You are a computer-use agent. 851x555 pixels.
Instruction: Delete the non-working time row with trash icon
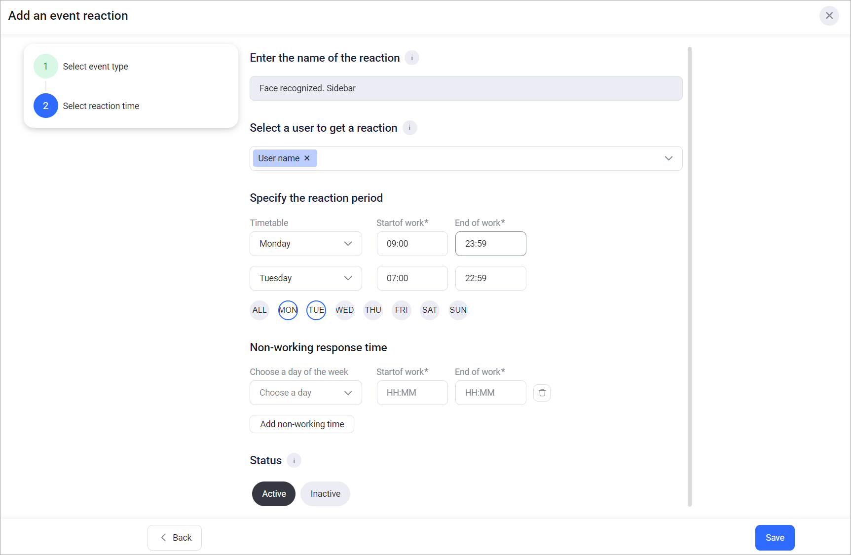(542, 393)
